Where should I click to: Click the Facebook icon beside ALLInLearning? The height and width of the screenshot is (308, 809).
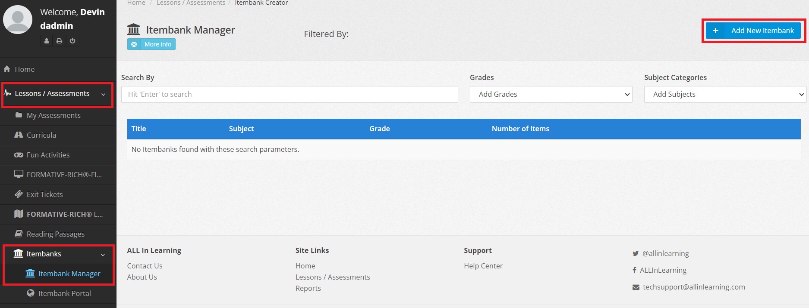coord(634,270)
